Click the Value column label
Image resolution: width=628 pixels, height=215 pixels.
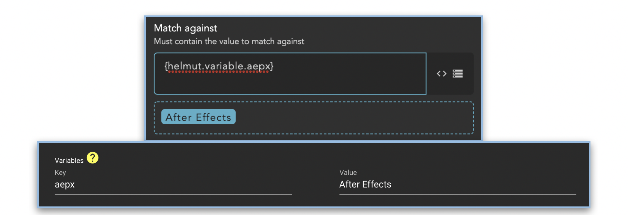pos(348,173)
